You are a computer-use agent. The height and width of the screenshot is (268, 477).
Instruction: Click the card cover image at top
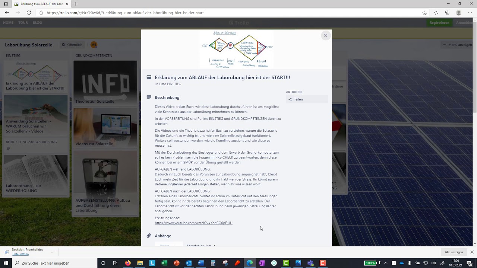coord(237,50)
